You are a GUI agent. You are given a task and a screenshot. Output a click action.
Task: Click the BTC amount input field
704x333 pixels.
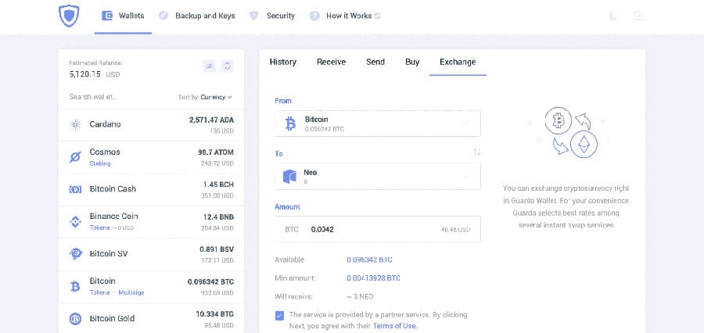[368, 230]
